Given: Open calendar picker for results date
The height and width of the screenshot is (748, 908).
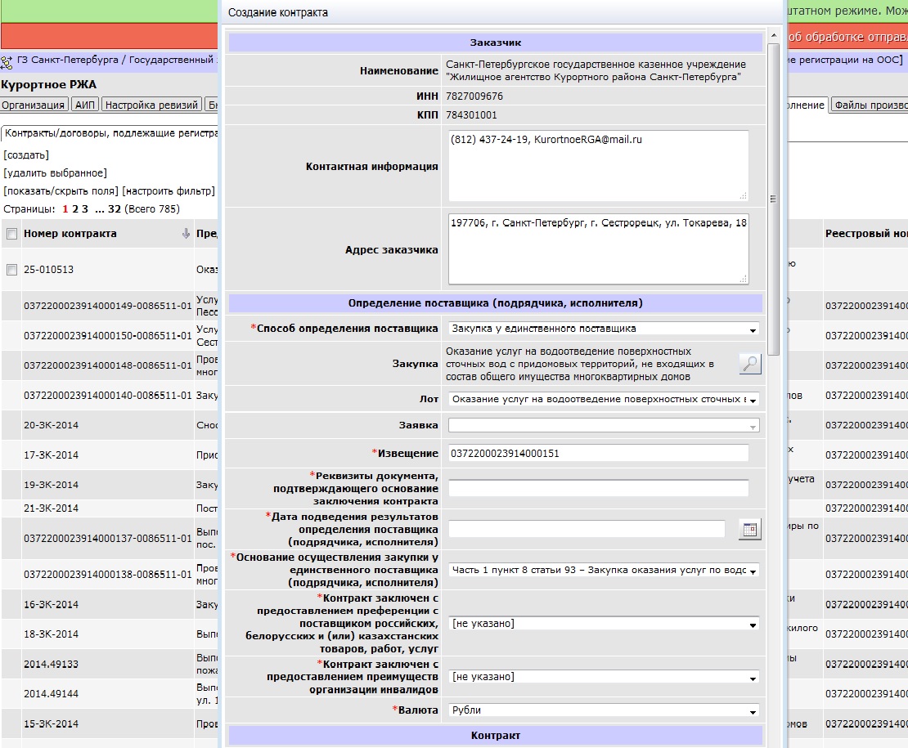Looking at the screenshot, I should click(x=750, y=530).
